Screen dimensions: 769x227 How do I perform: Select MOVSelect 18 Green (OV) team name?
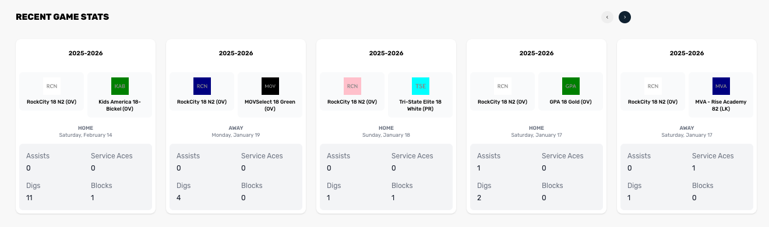click(x=270, y=105)
